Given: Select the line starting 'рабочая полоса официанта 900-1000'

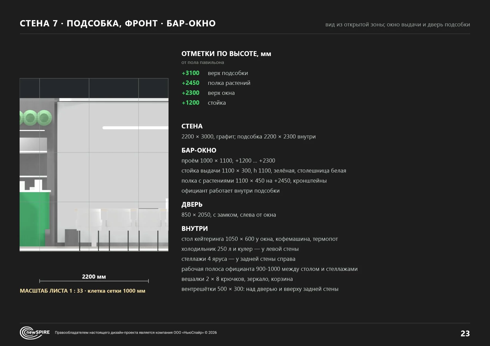Looking at the screenshot, I should (x=269, y=269).
